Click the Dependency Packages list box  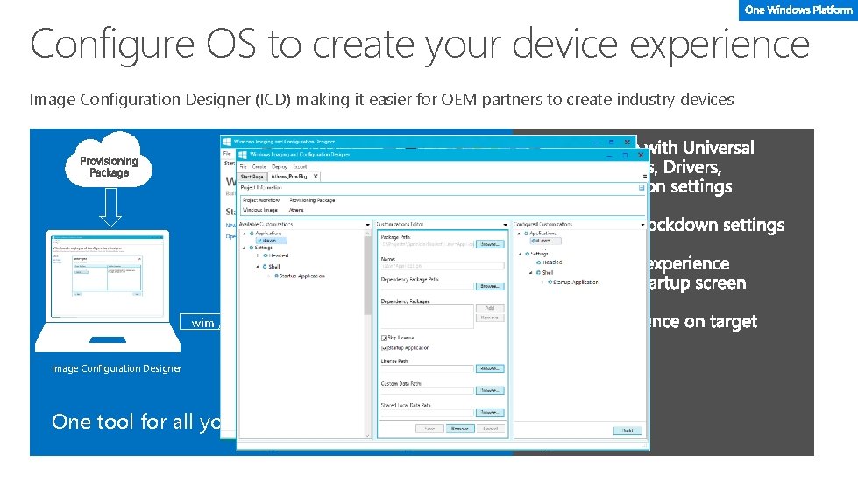point(427,317)
